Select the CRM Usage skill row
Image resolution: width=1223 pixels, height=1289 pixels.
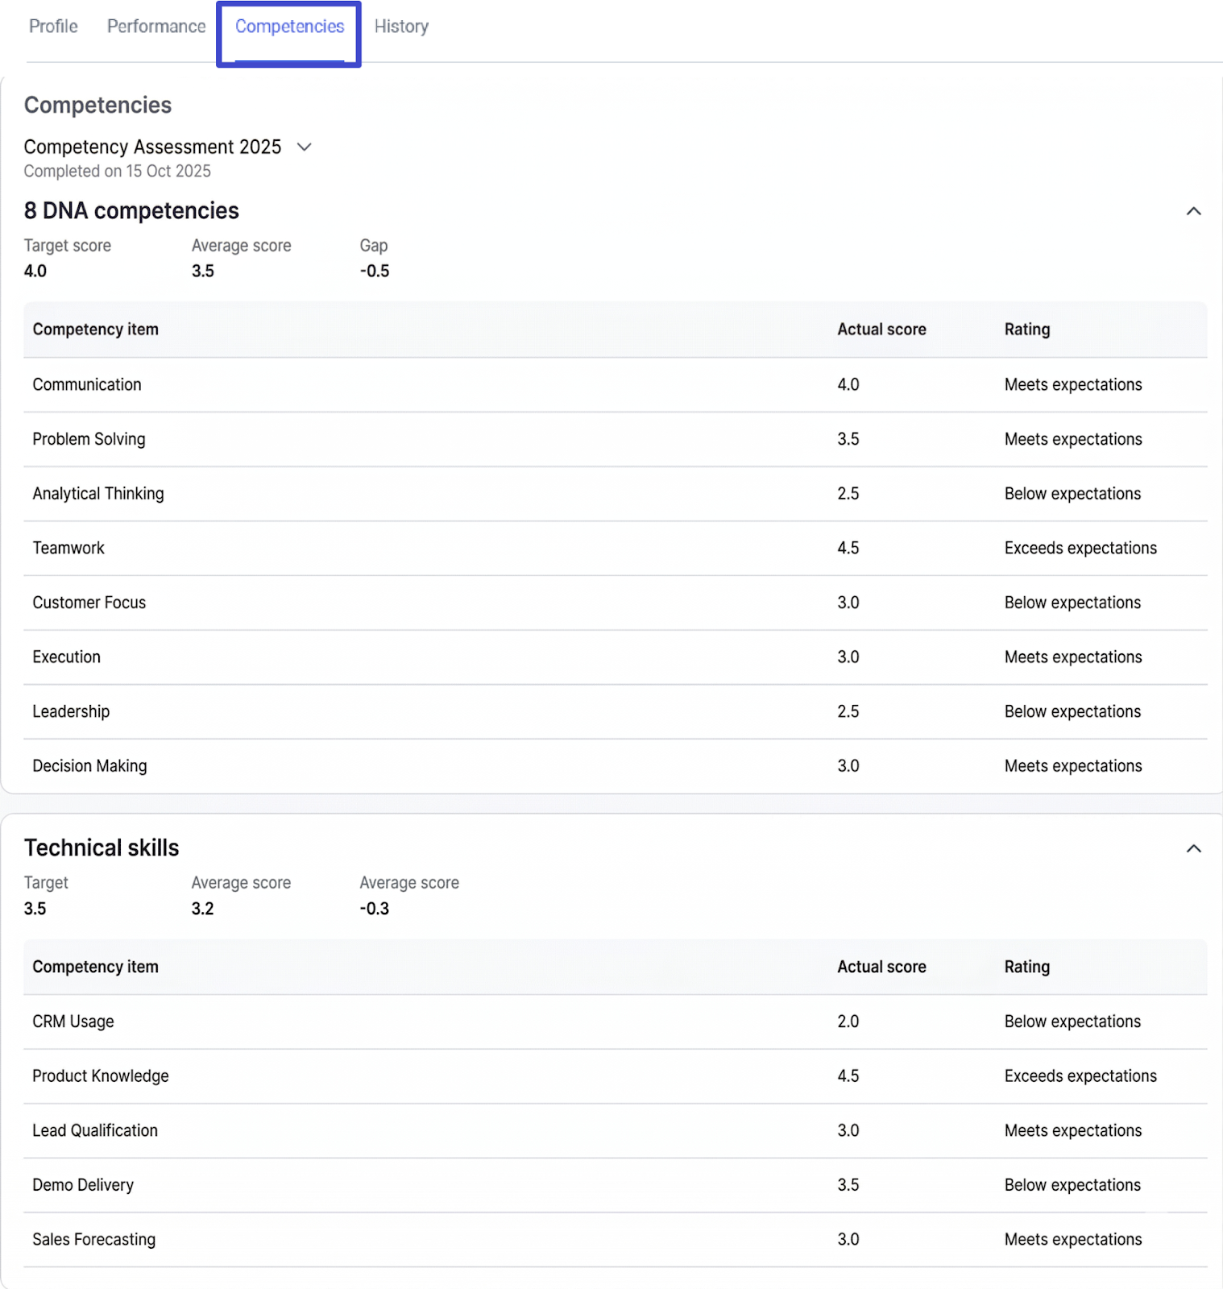click(73, 1022)
